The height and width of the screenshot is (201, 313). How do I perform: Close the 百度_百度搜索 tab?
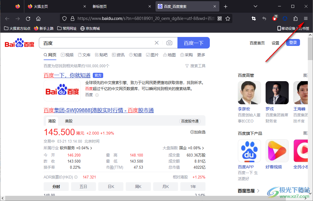pos(214,6)
